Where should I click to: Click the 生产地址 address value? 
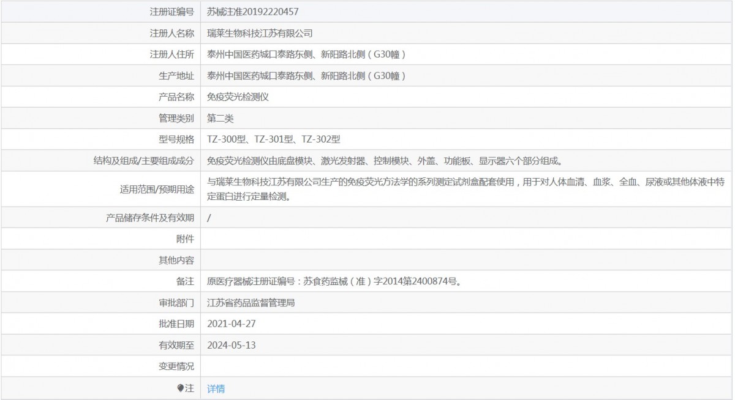pos(307,76)
